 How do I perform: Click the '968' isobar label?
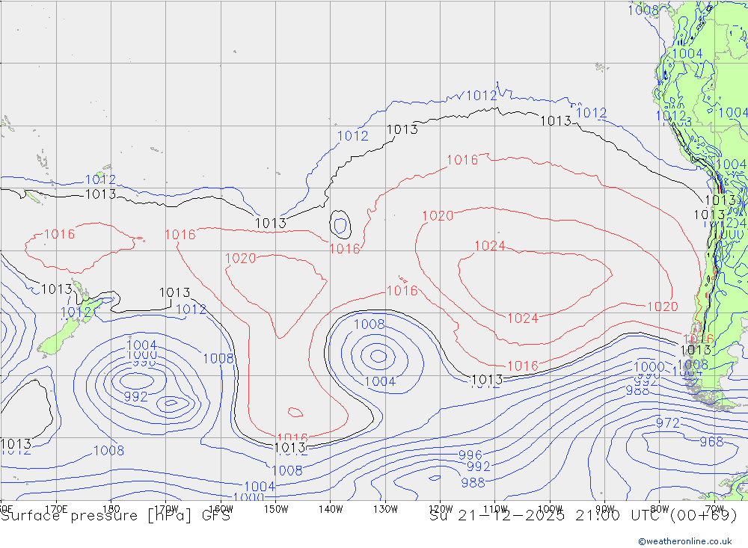coord(711,442)
